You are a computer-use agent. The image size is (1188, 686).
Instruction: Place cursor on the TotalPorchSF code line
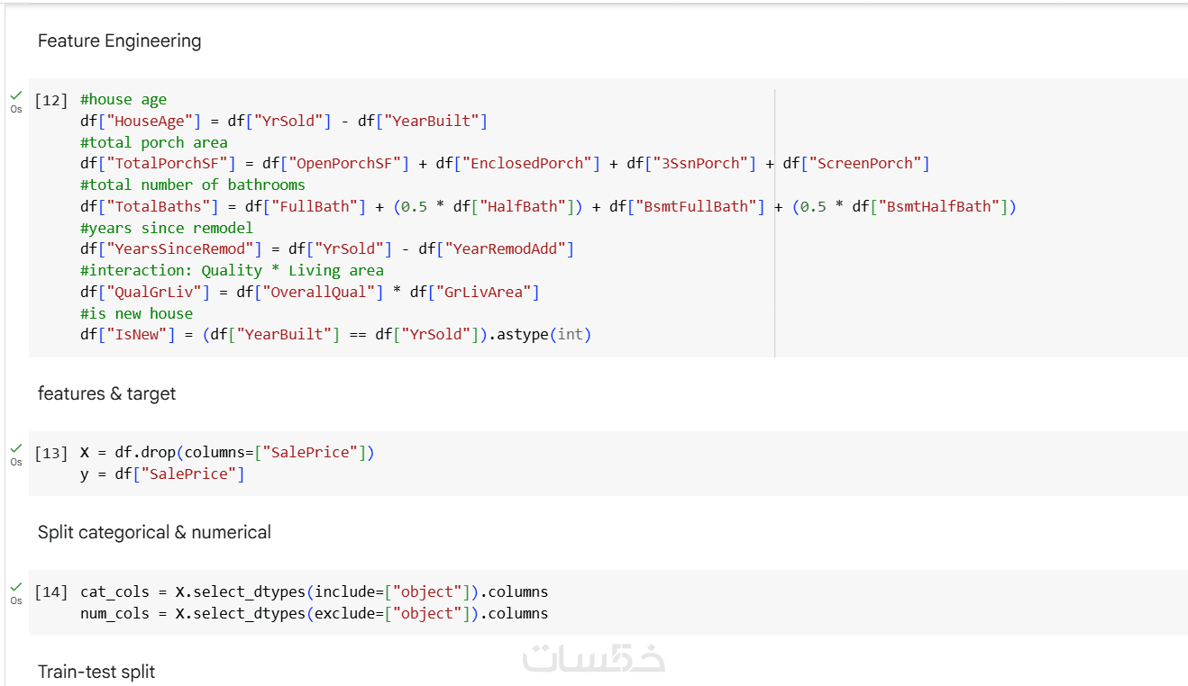505,164
